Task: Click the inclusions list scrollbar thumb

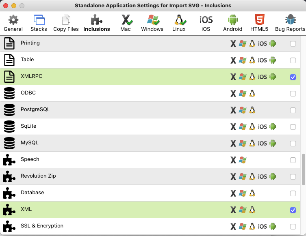Action: (304, 169)
